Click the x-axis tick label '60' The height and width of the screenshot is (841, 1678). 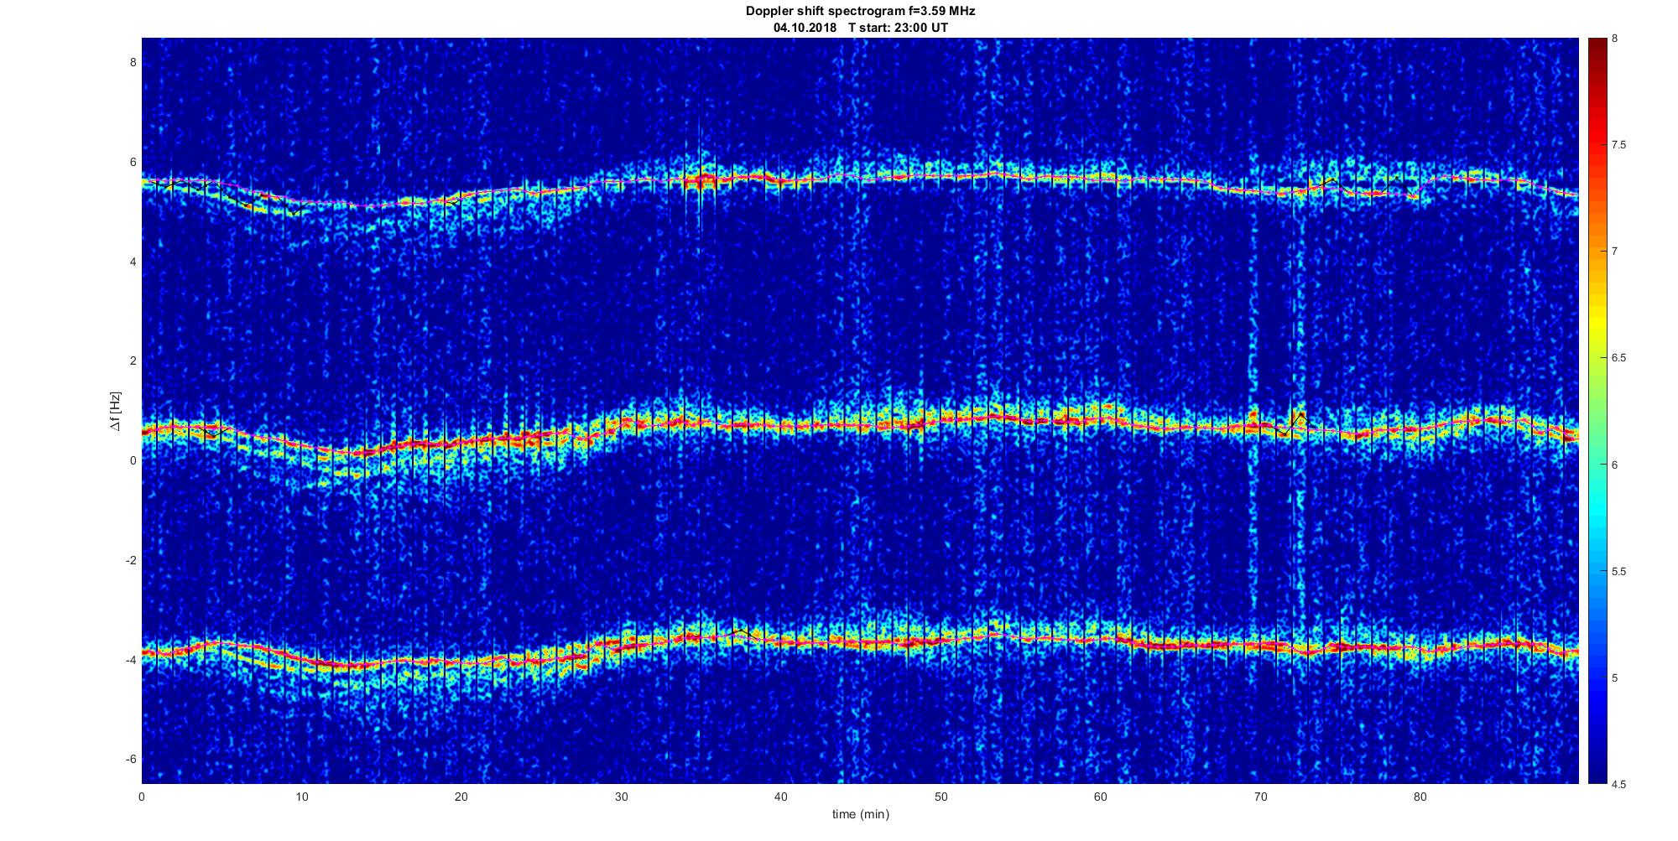pyautogui.click(x=1101, y=797)
